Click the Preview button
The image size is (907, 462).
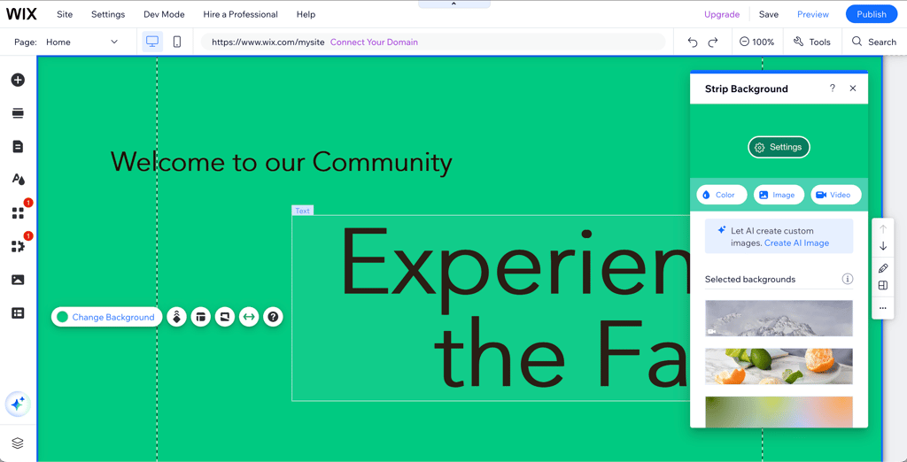813,14
